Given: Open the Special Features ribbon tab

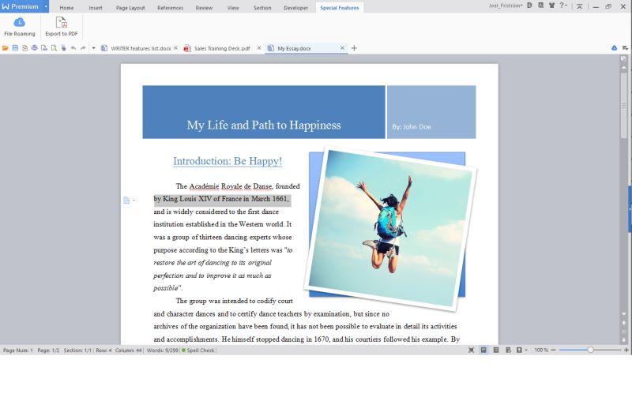Looking at the screenshot, I should 340,8.
